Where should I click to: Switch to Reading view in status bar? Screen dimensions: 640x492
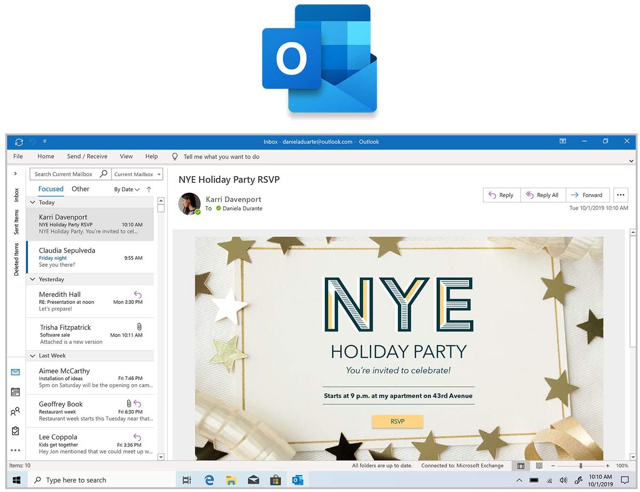coord(539,466)
